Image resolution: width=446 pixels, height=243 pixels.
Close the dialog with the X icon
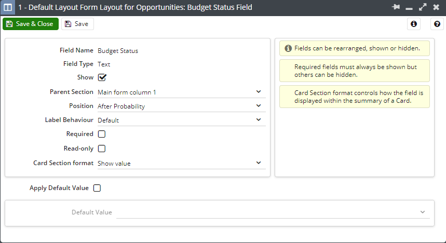point(436,7)
